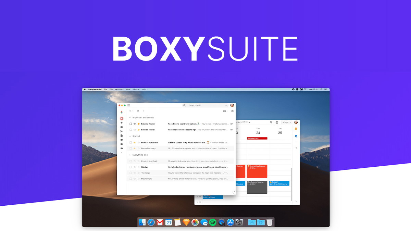The height and width of the screenshot is (231, 411).
Task: Click the Gmail account avatar
Action: coord(232,105)
